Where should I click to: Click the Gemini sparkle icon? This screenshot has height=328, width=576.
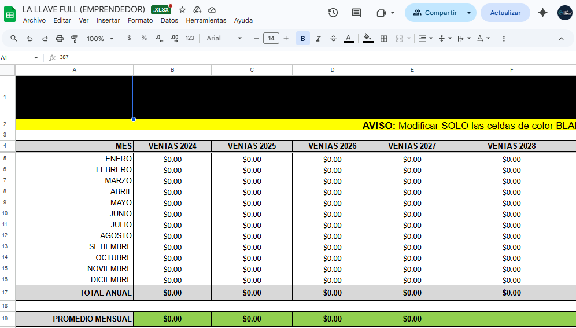coord(542,13)
